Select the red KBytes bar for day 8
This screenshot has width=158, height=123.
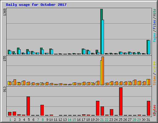42,110
